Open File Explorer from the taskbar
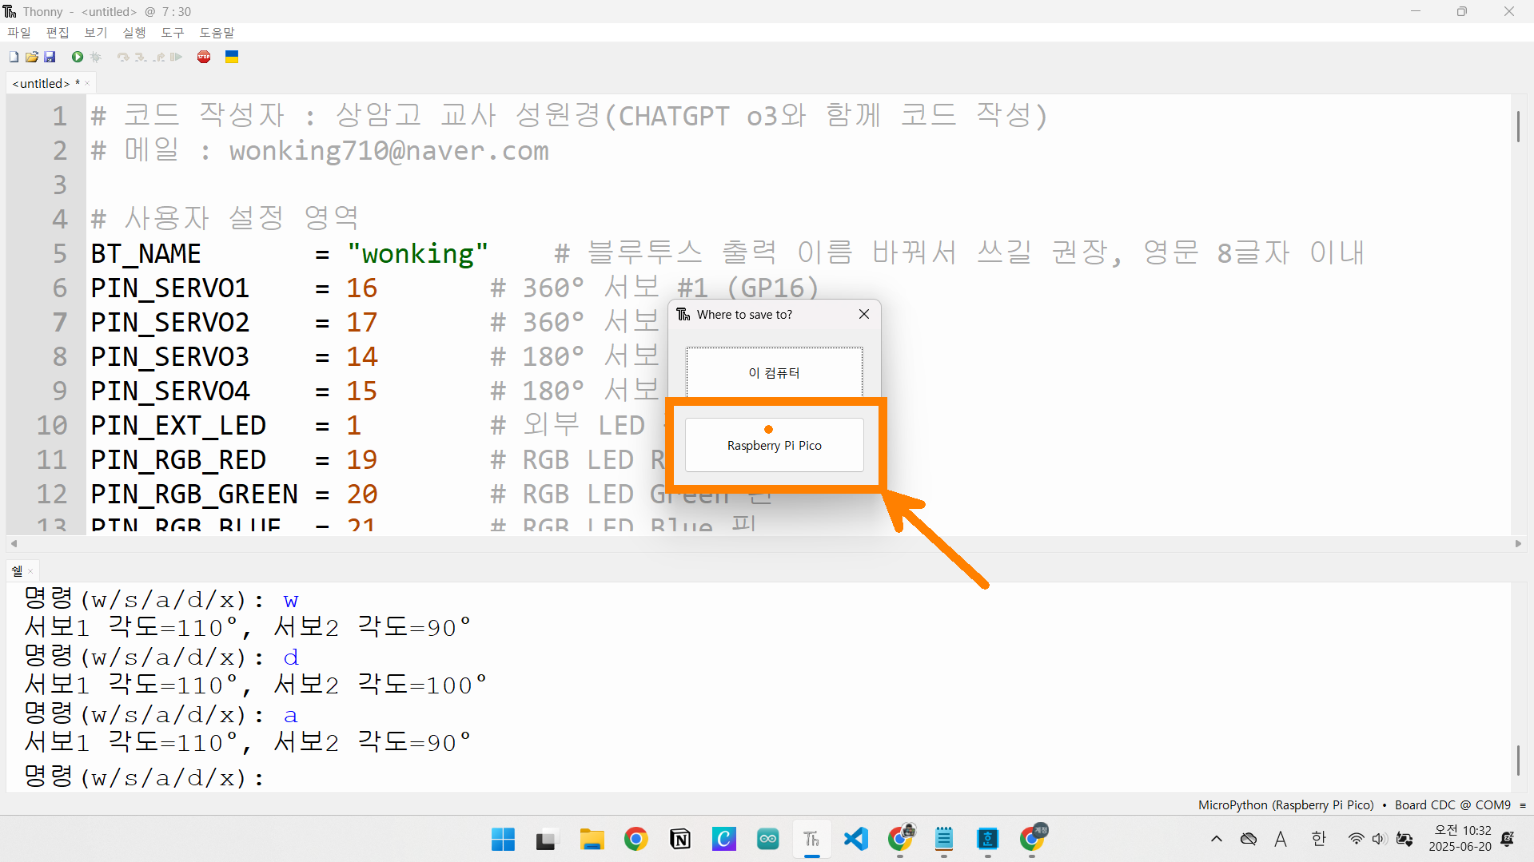1534x862 pixels. click(592, 839)
